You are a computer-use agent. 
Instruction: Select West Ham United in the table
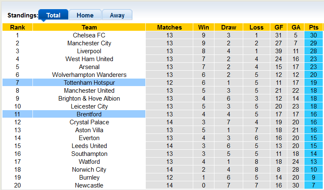(89, 59)
